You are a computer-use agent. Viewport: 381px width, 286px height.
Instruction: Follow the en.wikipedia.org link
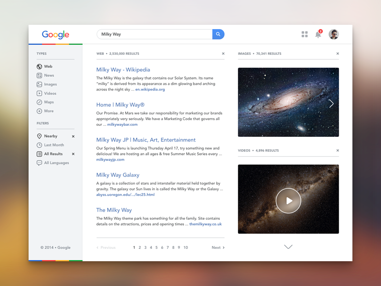(150, 90)
